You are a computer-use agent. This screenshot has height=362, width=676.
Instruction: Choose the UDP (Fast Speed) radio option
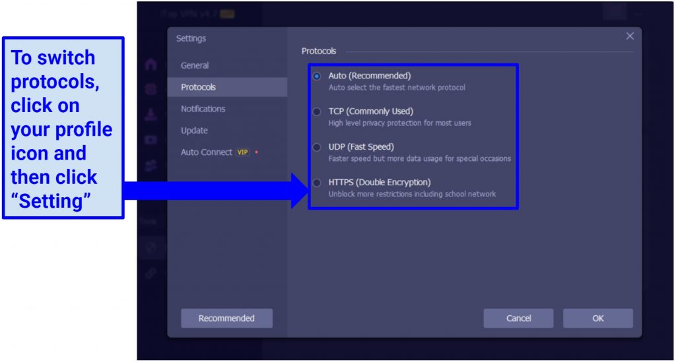[317, 147]
